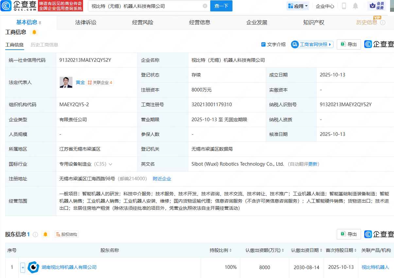Viewport: 394px width, 278px height.
Task: Clear the search box with X icon
Action: 205,6
